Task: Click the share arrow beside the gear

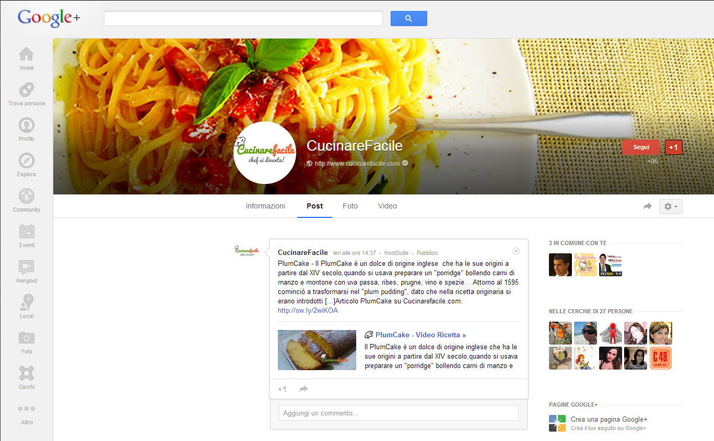Action: coord(648,206)
